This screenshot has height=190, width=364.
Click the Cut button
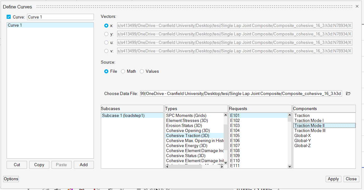pos(17,165)
